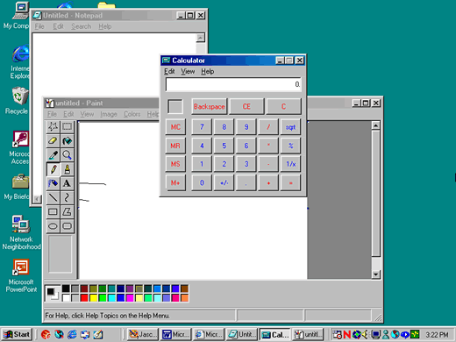Select the Curve tool in Paint

pos(67,197)
